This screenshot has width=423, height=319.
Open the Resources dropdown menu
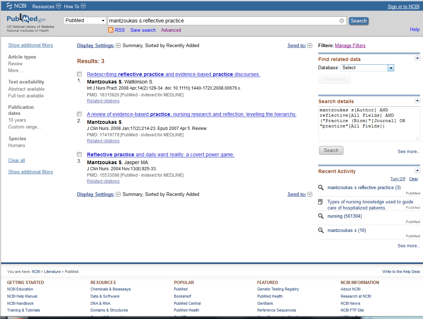[x=46, y=6]
